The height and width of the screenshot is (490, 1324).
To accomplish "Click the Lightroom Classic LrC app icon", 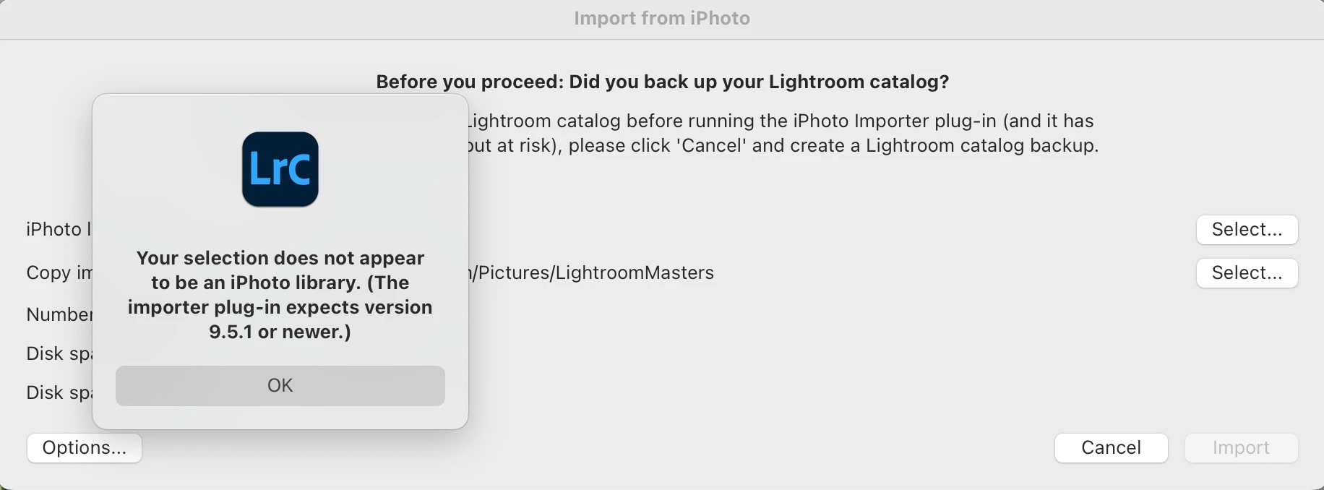I will coord(280,169).
